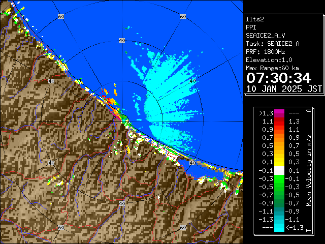325x244 pixels.
Task: Click the 07:30:34 timestamp
Action: [279, 78]
